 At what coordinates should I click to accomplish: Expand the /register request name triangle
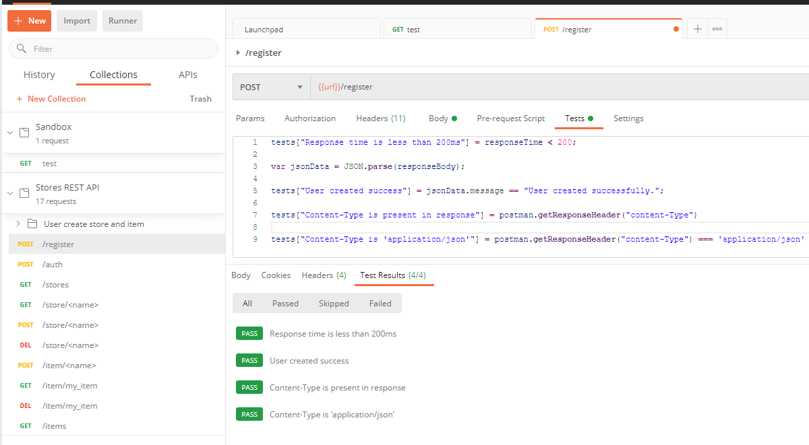[238, 53]
